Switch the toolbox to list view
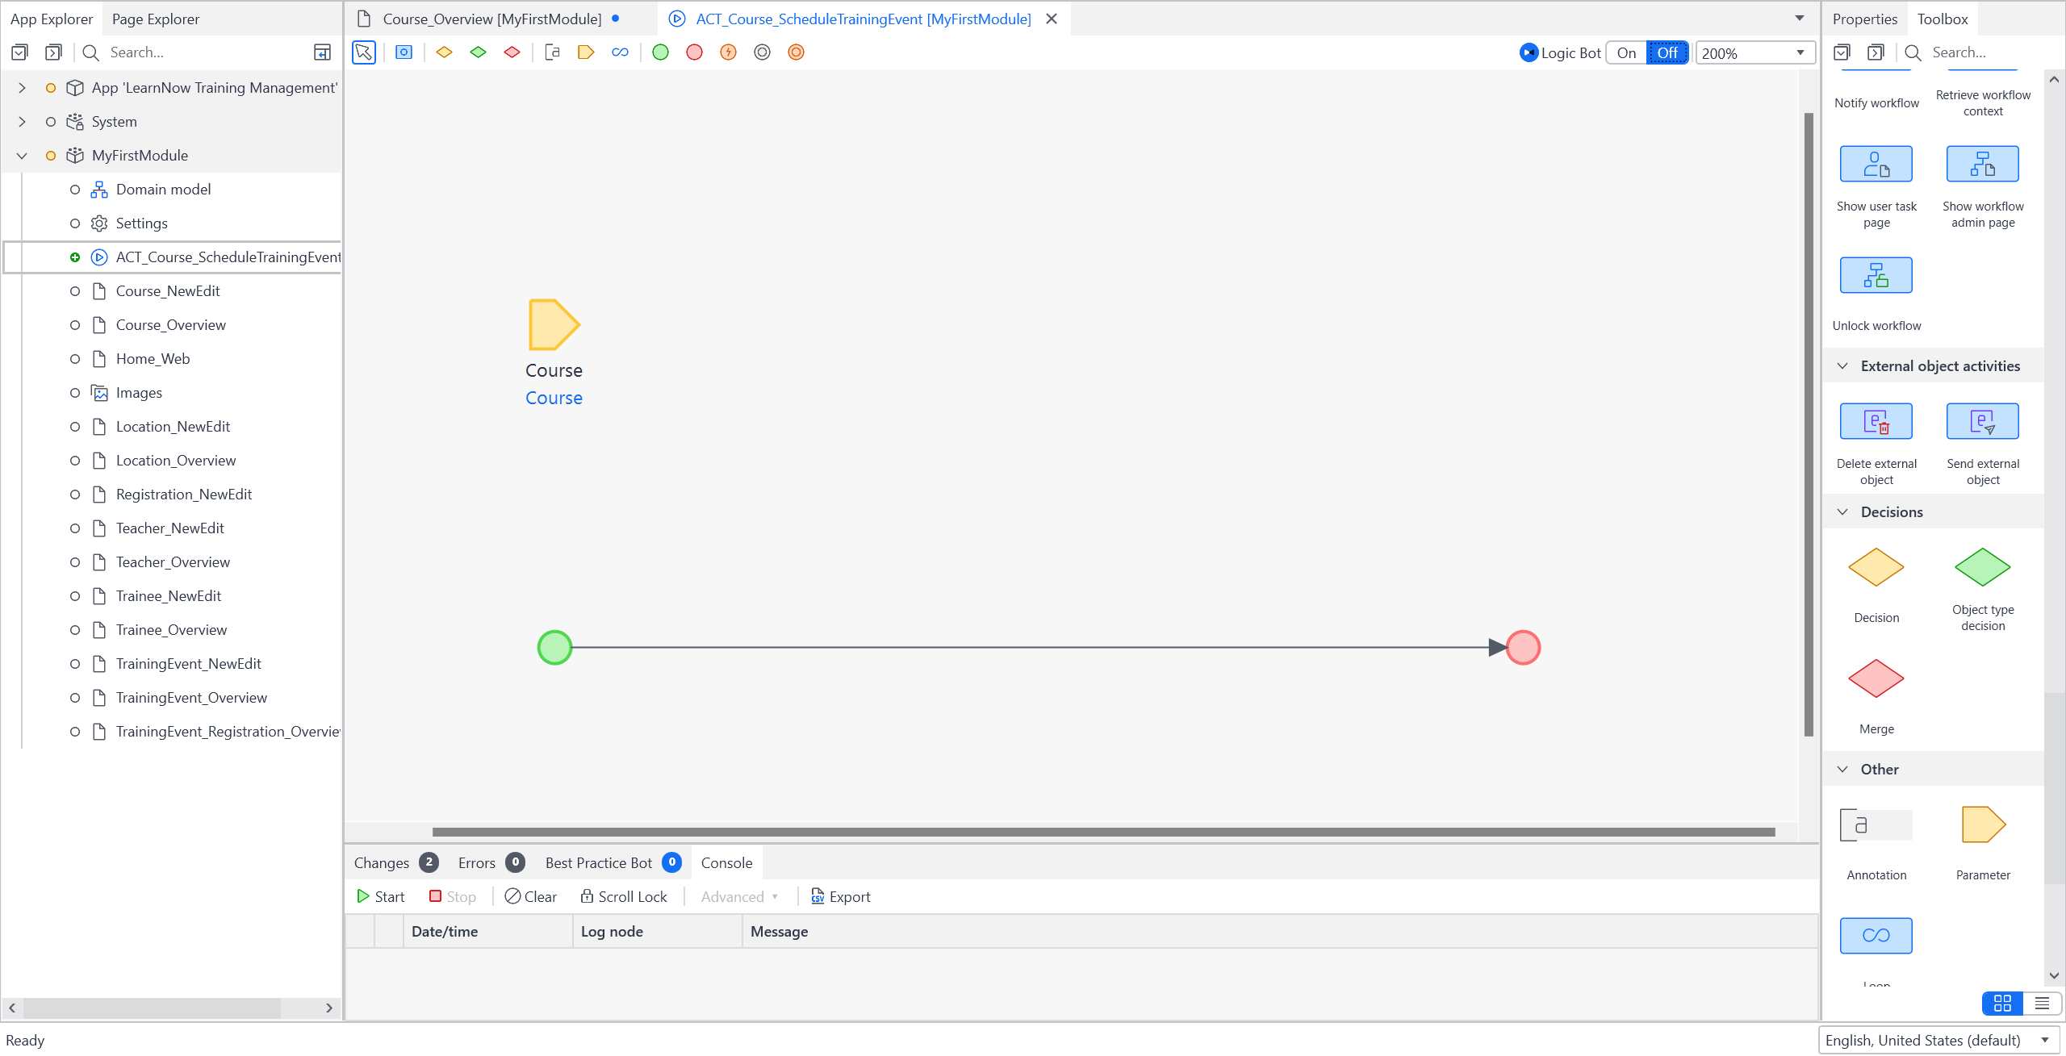Screen dimensions: 2066x1056 2042,1004
